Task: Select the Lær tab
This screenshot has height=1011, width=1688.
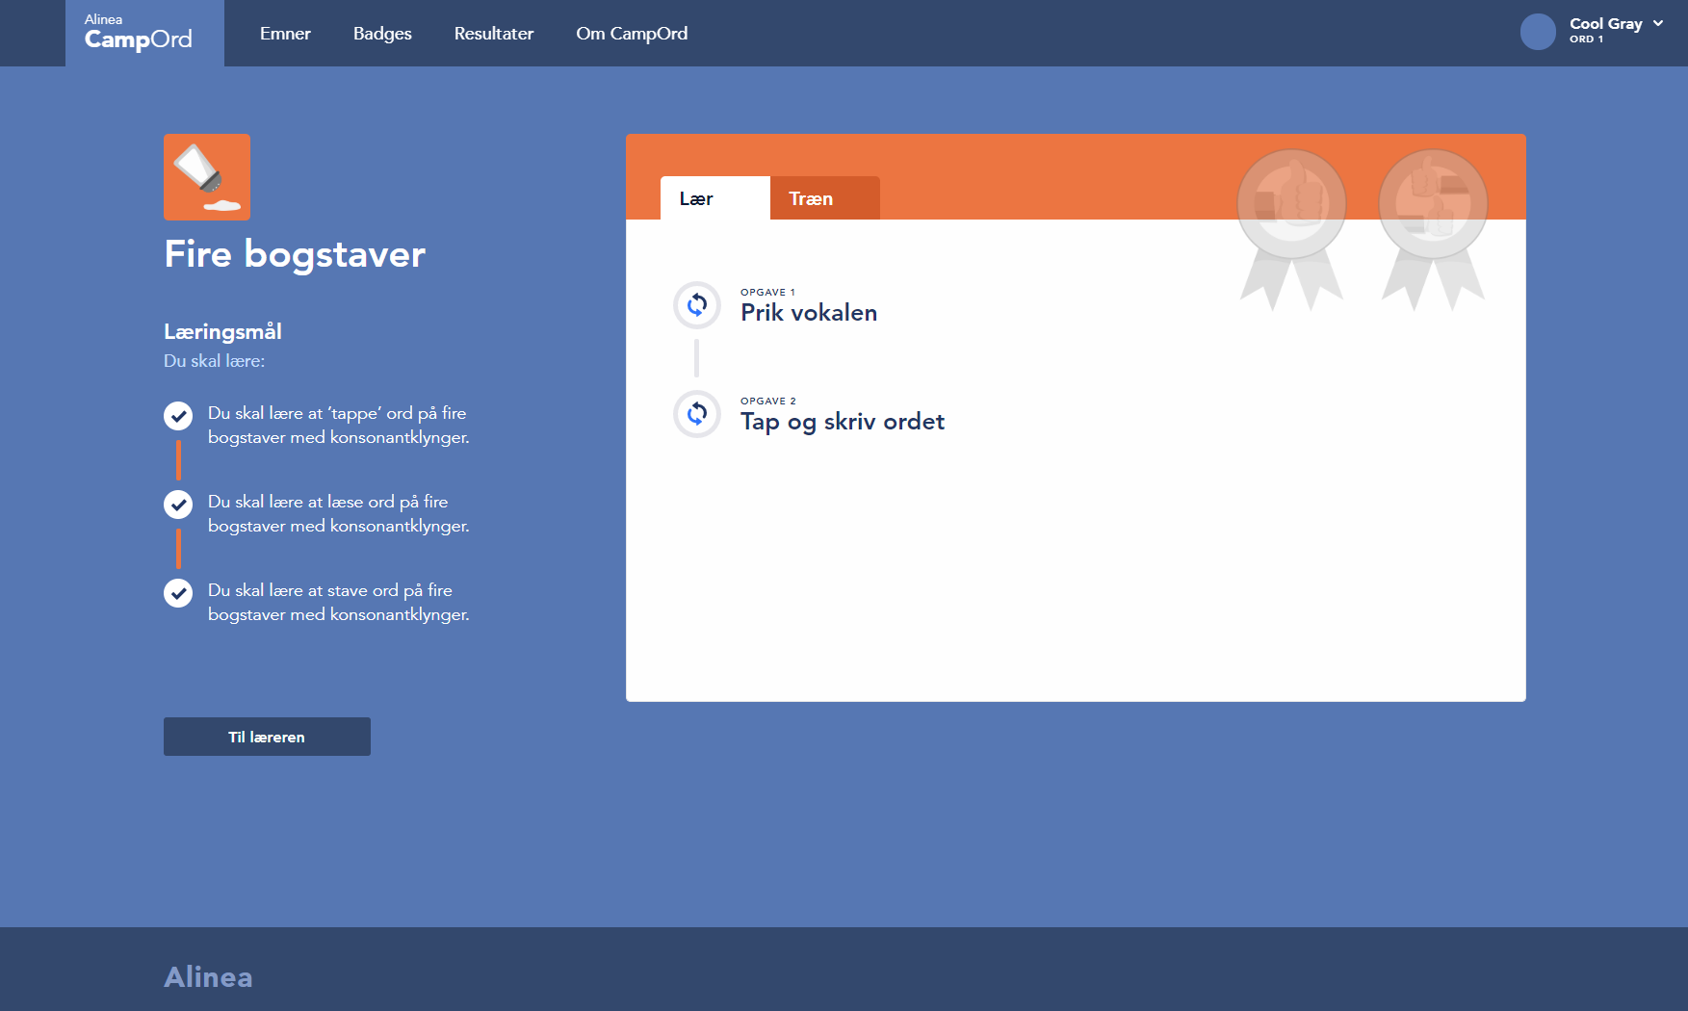Action: (714, 198)
